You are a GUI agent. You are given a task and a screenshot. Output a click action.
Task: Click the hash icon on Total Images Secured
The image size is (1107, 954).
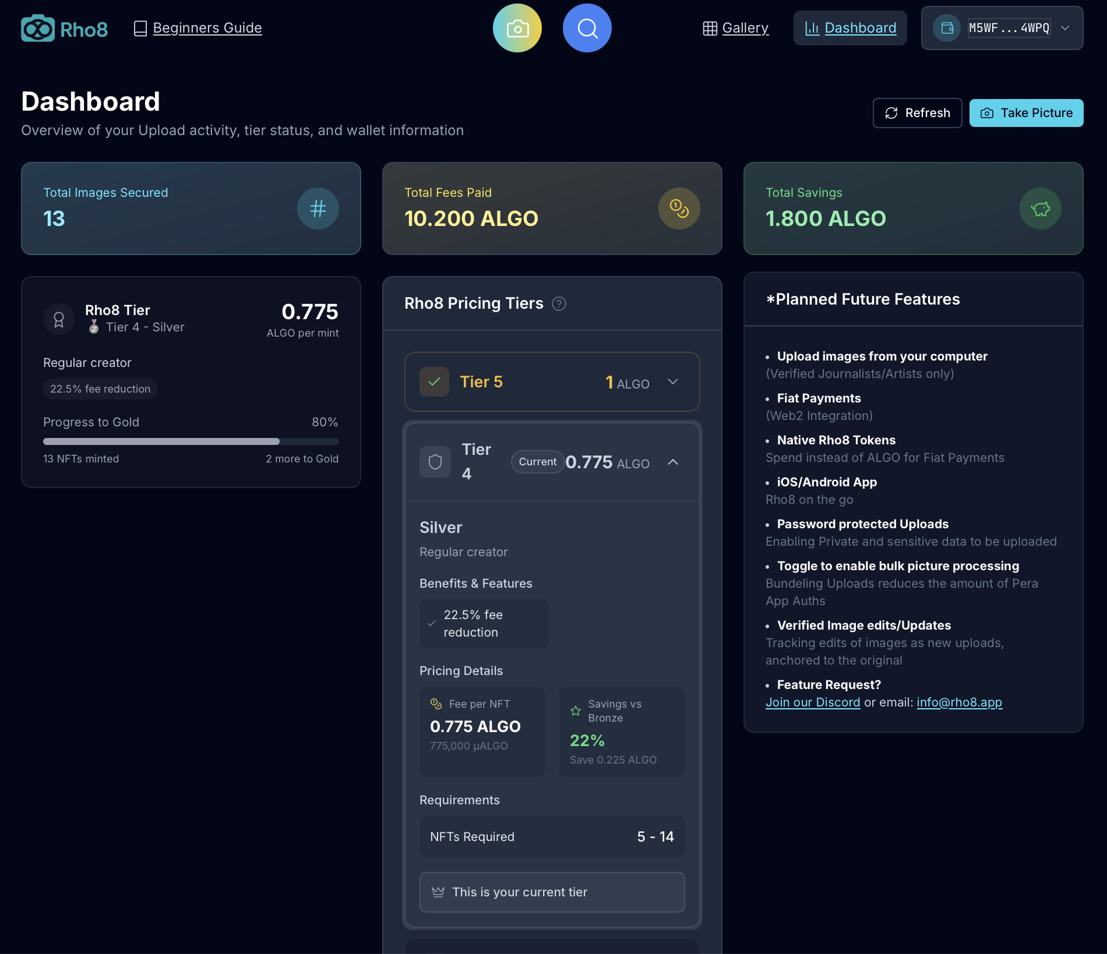pos(318,209)
